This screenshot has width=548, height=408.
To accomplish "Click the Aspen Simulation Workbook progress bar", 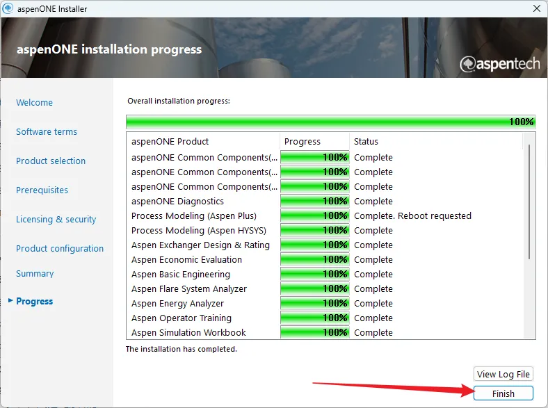I will [314, 332].
